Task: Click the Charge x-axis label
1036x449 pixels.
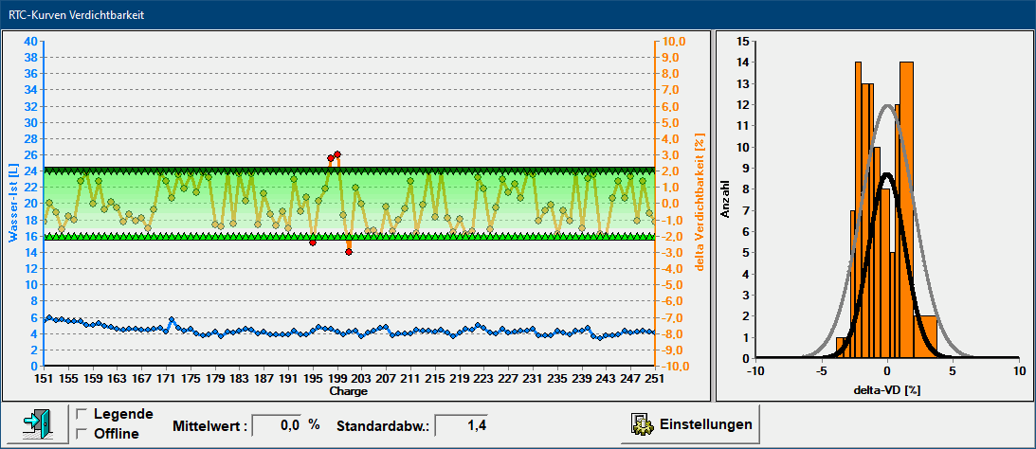Action: pyautogui.click(x=348, y=391)
